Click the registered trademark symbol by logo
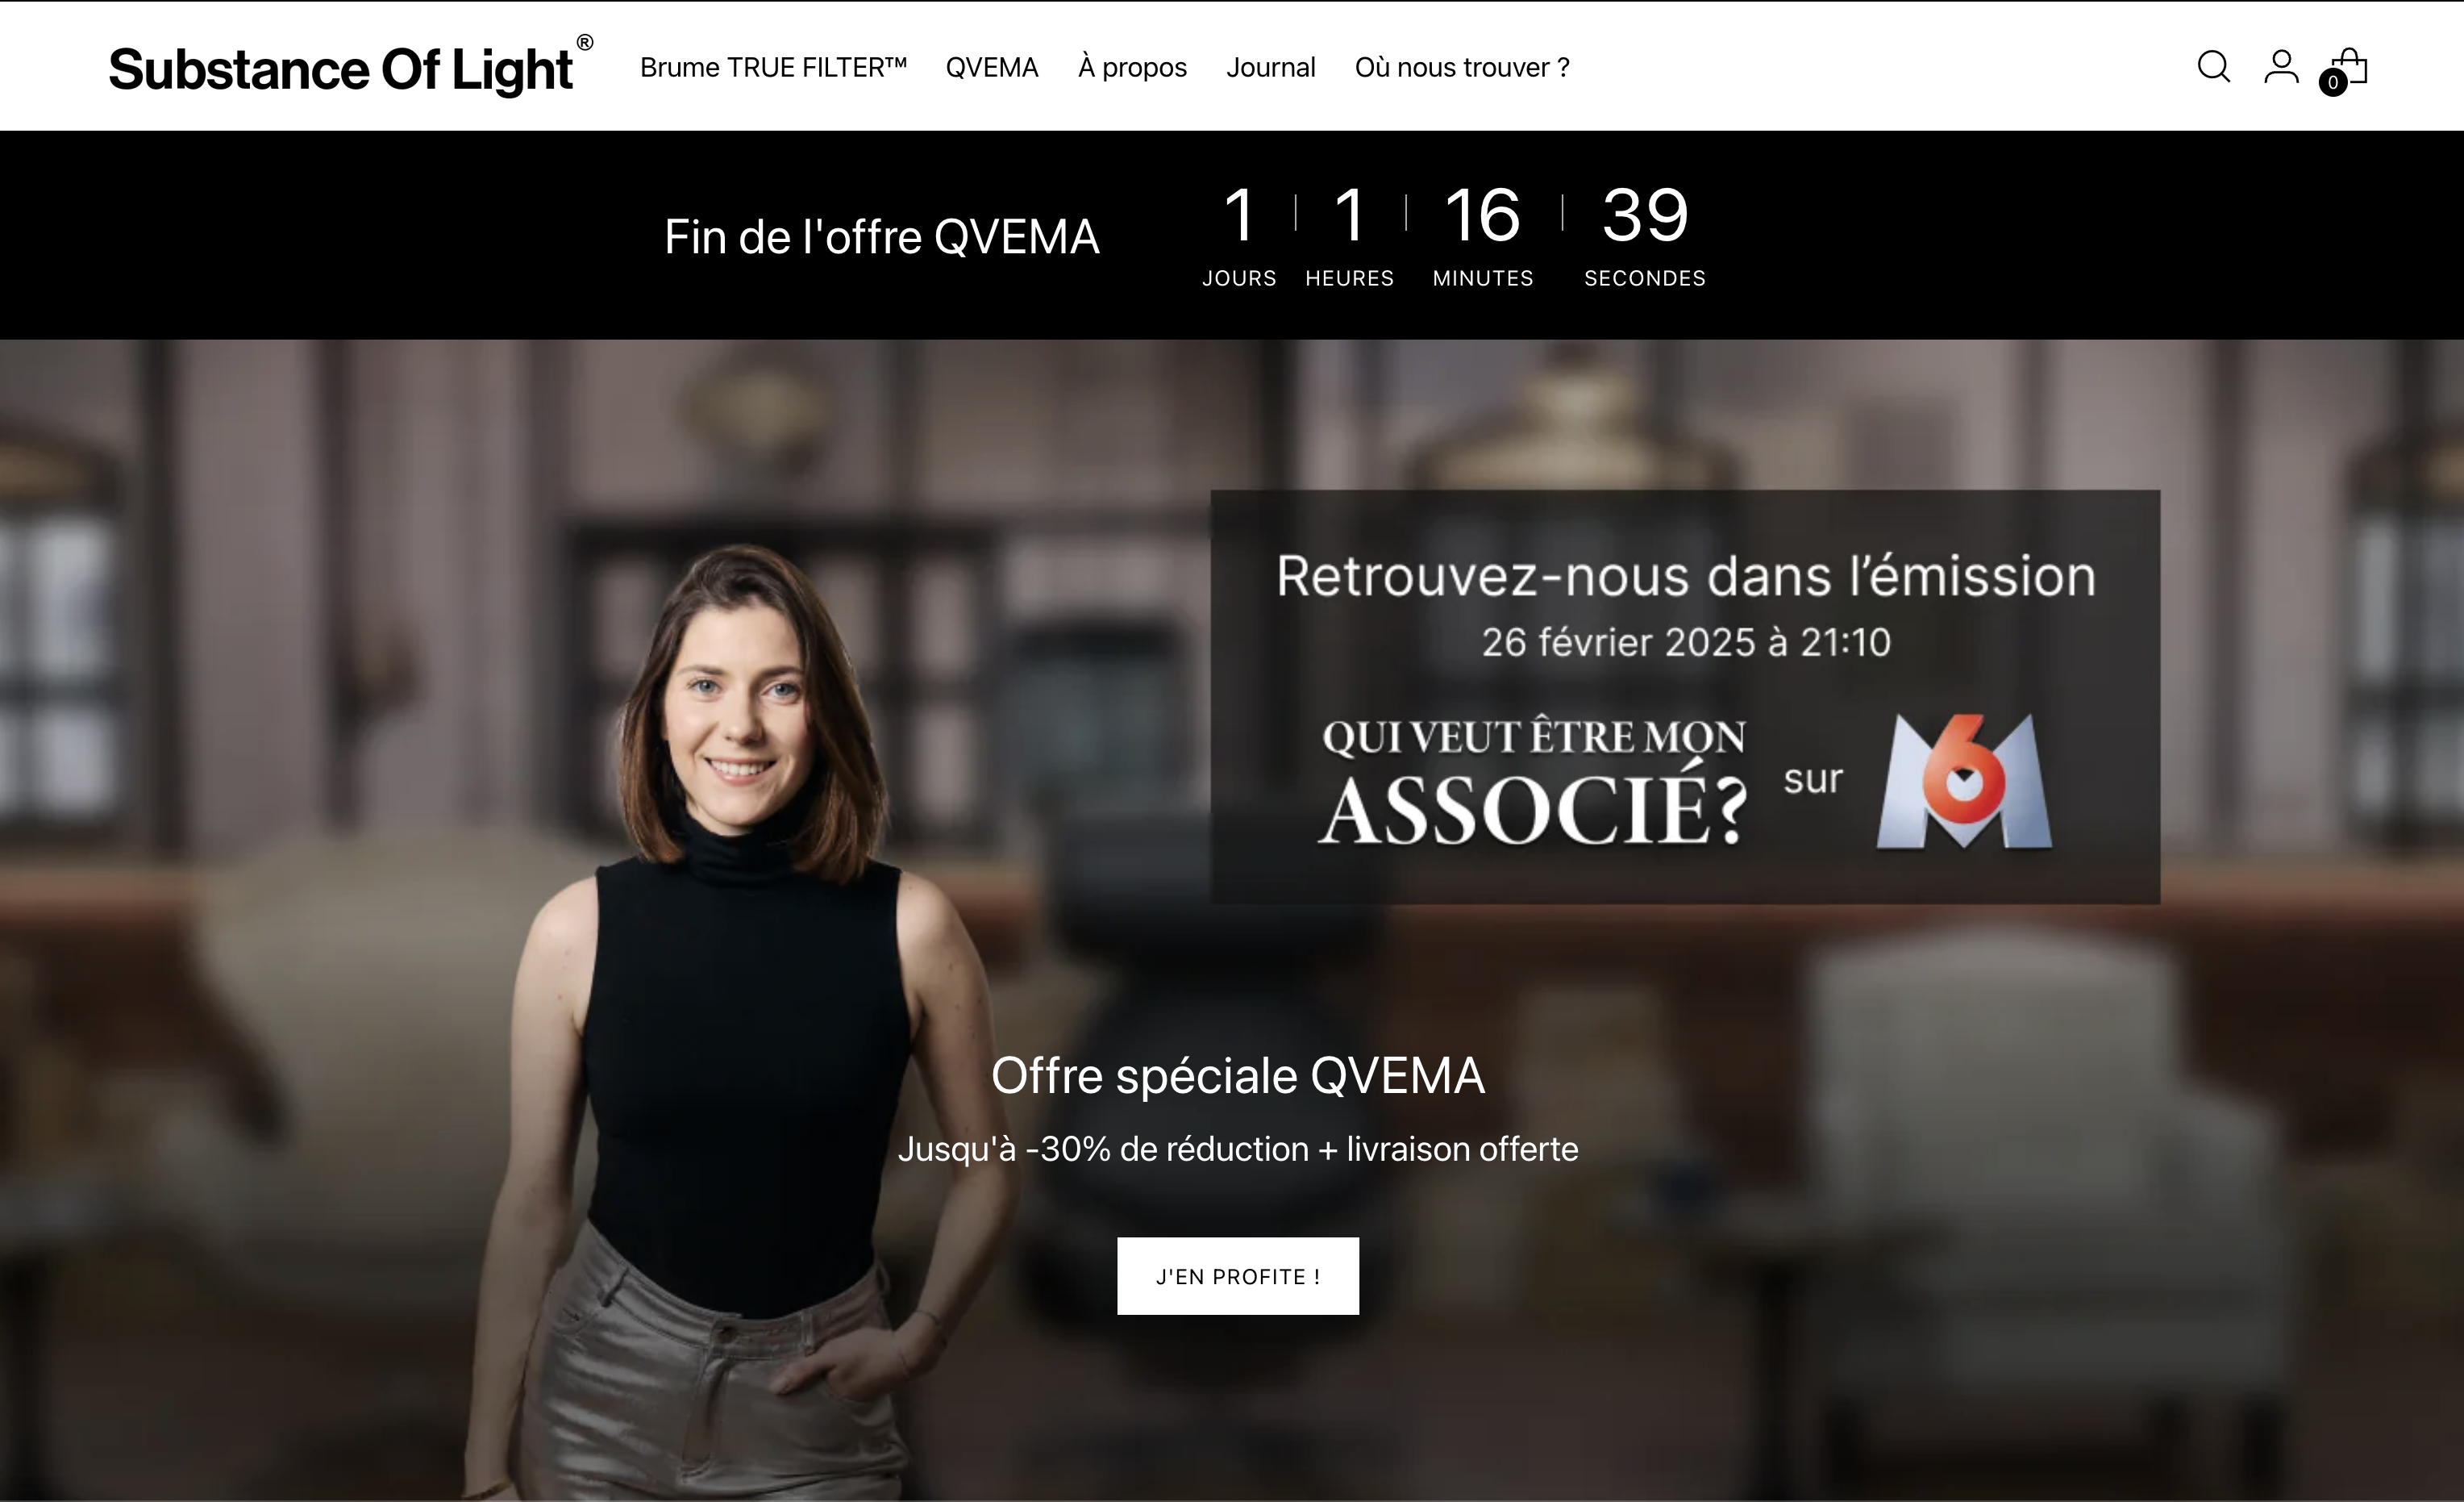The width and height of the screenshot is (2464, 1502). (x=585, y=42)
